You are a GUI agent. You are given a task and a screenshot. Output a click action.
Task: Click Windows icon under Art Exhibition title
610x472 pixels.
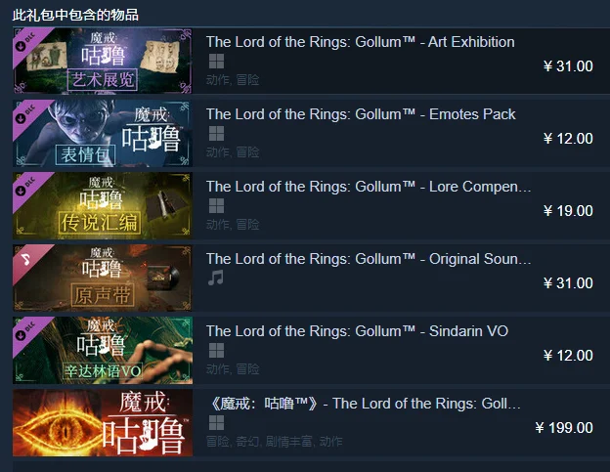(x=216, y=61)
